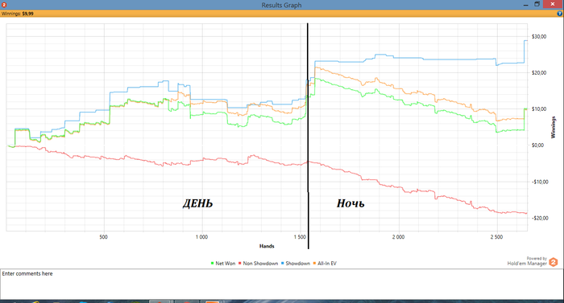Open help via the question mark icon
This screenshot has height=303, width=564.
[559, 14]
